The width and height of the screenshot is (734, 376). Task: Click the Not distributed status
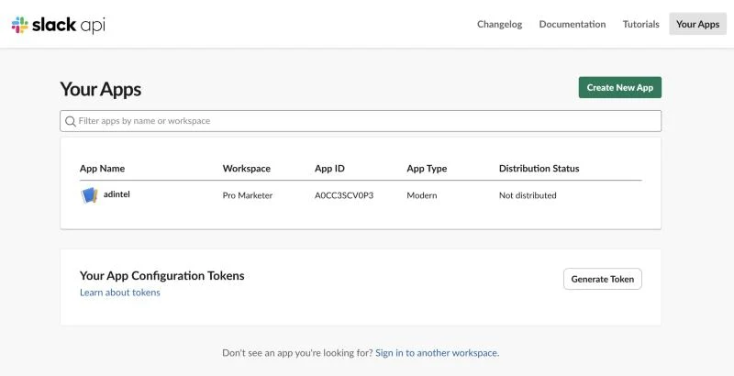pyautogui.click(x=528, y=195)
